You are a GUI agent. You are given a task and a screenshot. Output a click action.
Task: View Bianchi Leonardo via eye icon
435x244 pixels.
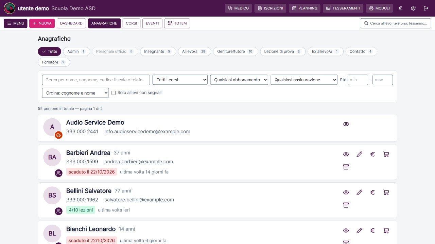[346, 230]
